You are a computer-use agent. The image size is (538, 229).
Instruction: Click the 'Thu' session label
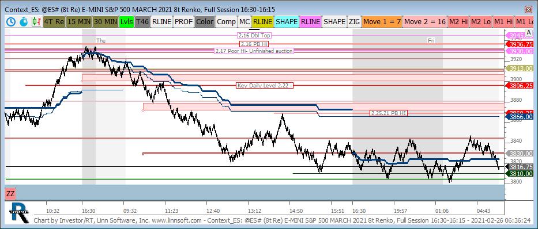coord(101,40)
